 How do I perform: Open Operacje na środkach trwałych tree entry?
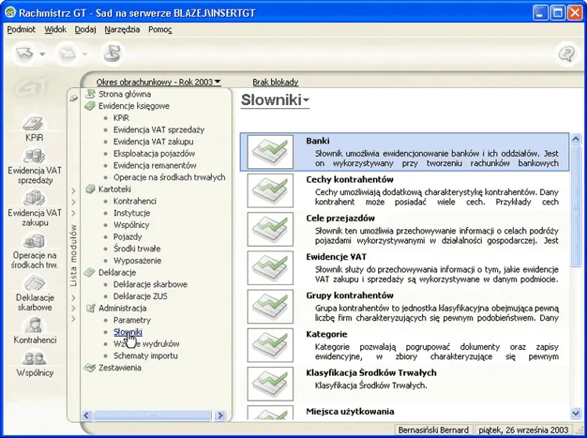click(169, 177)
